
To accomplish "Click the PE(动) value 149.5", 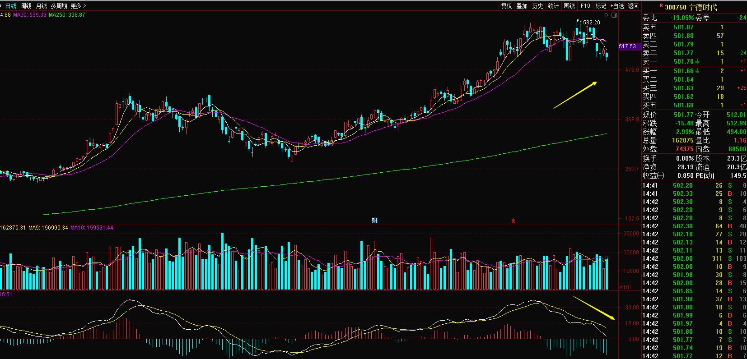I will coord(738,175).
